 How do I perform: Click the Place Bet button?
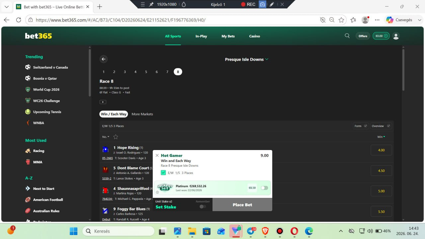242,205
